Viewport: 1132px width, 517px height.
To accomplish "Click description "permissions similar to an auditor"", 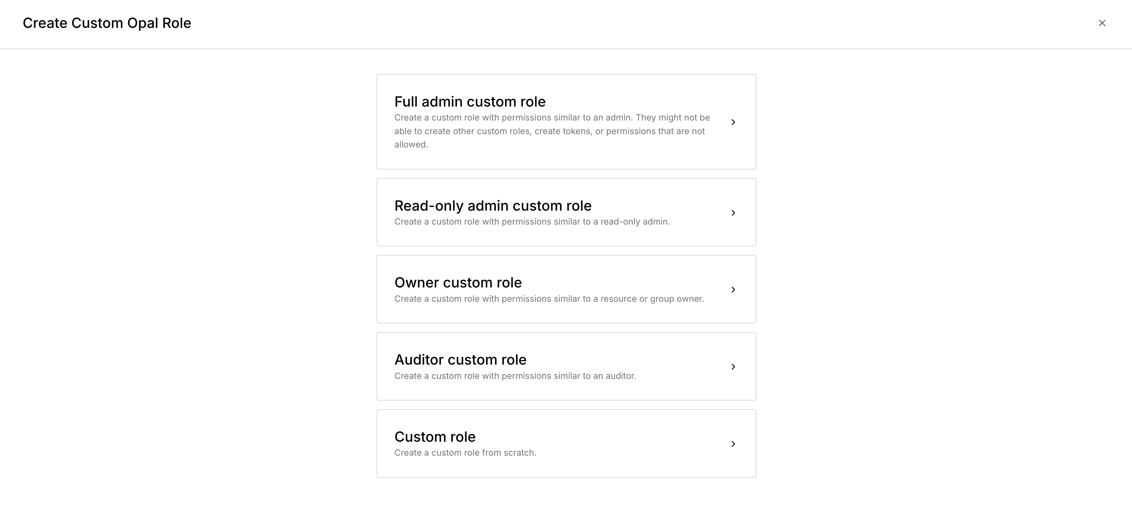I will click(515, 376).
